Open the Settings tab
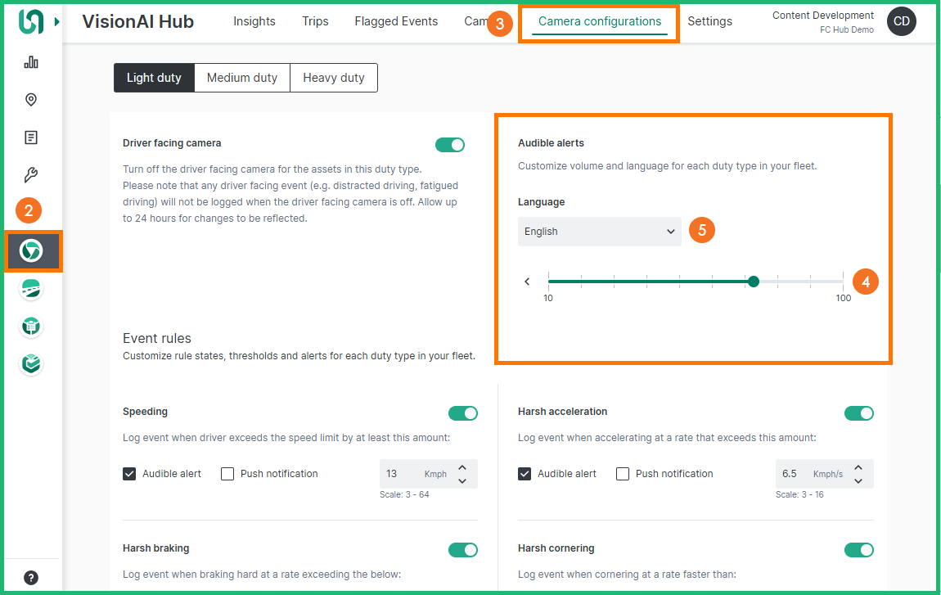Image resolution: width=941 pixels, height=595 pixels. (709, 22)
